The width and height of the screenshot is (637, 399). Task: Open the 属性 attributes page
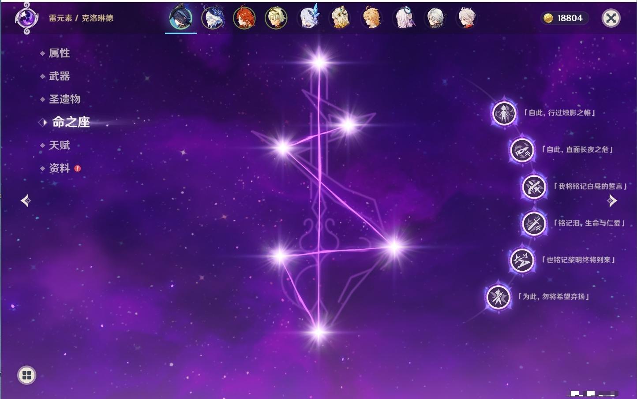coord(59,53)
